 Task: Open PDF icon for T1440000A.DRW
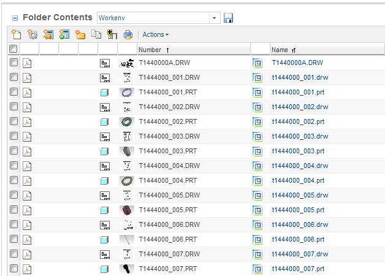pyautogui.click(x=27, y=63)
